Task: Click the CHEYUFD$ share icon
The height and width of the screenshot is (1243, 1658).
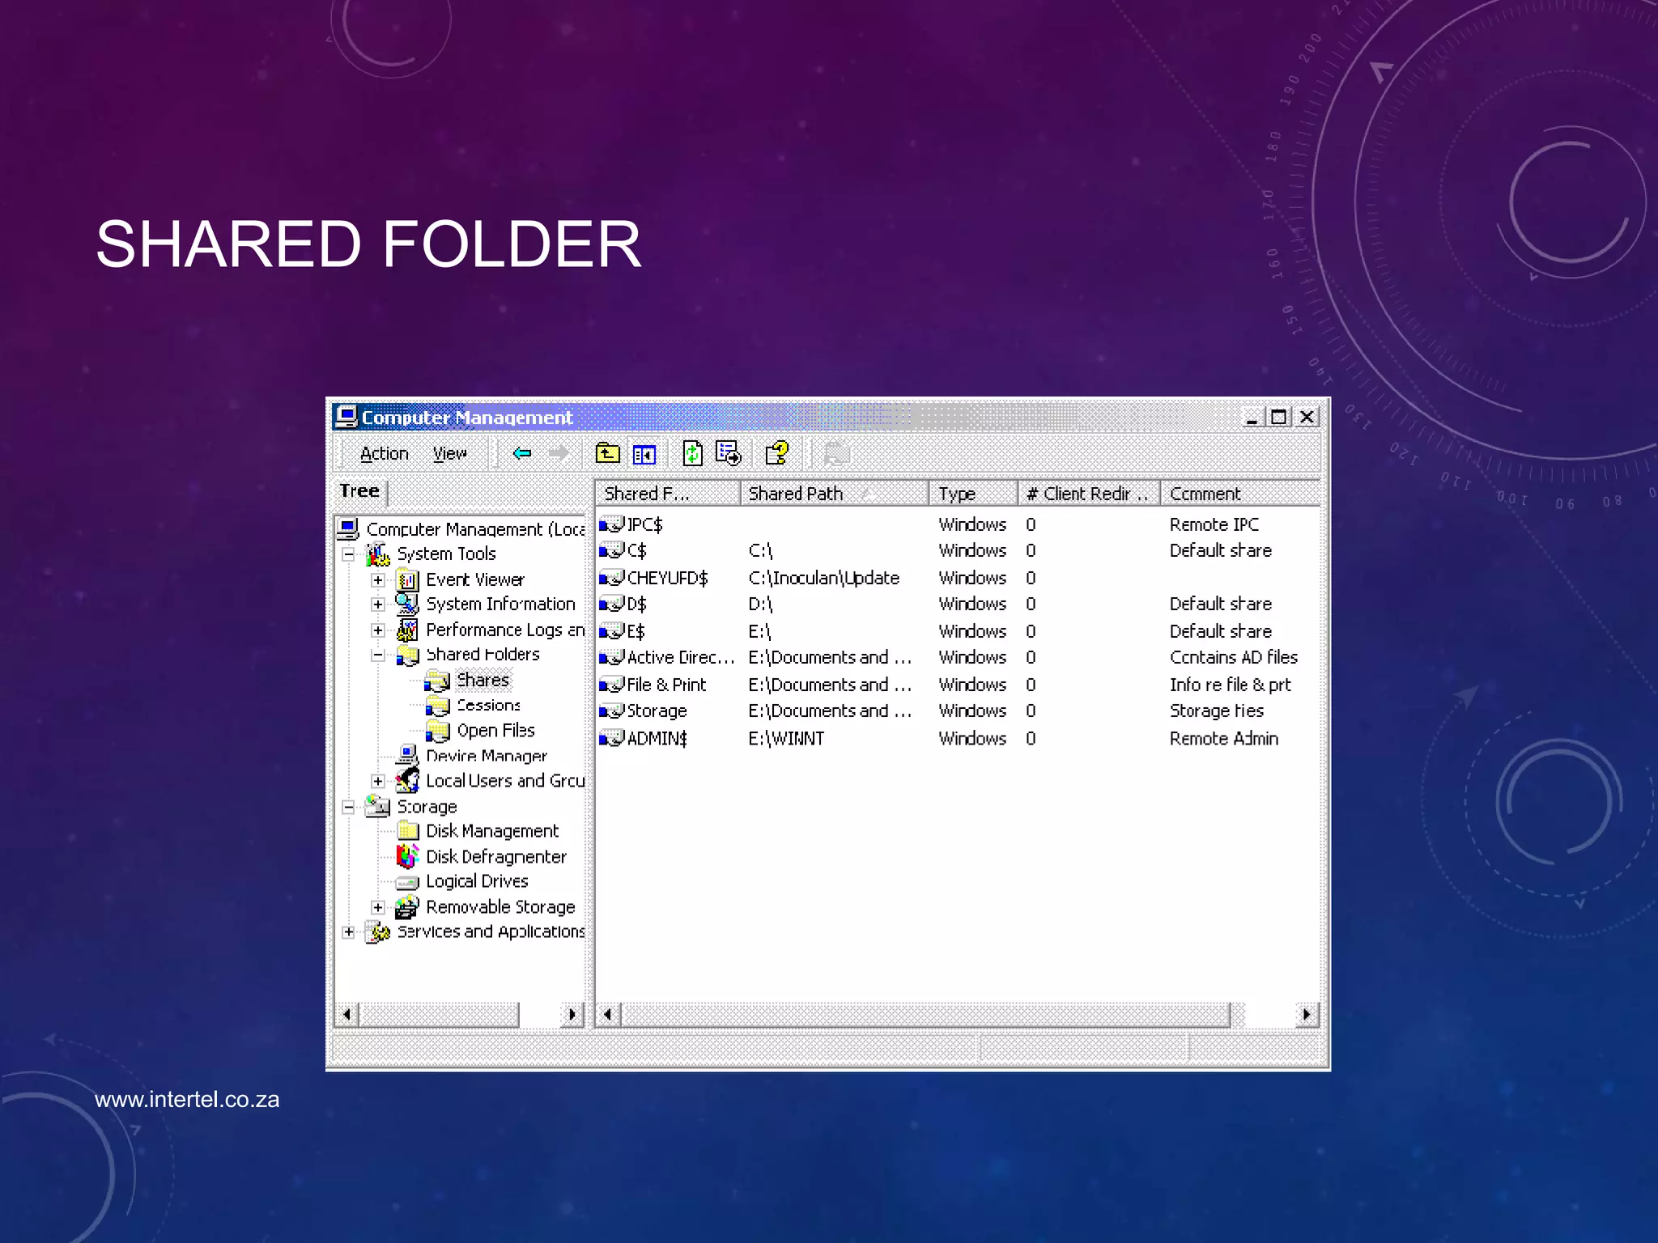Action: [612, 578]
